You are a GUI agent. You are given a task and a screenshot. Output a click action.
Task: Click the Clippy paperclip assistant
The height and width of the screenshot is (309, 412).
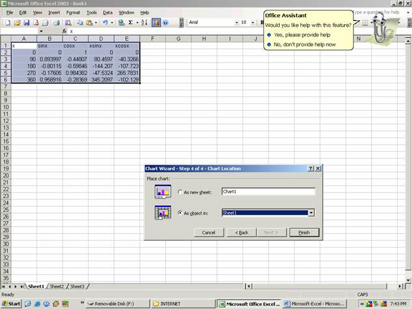point(379,29)
